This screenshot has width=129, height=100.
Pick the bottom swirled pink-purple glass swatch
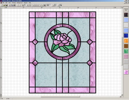coord(126,72)
